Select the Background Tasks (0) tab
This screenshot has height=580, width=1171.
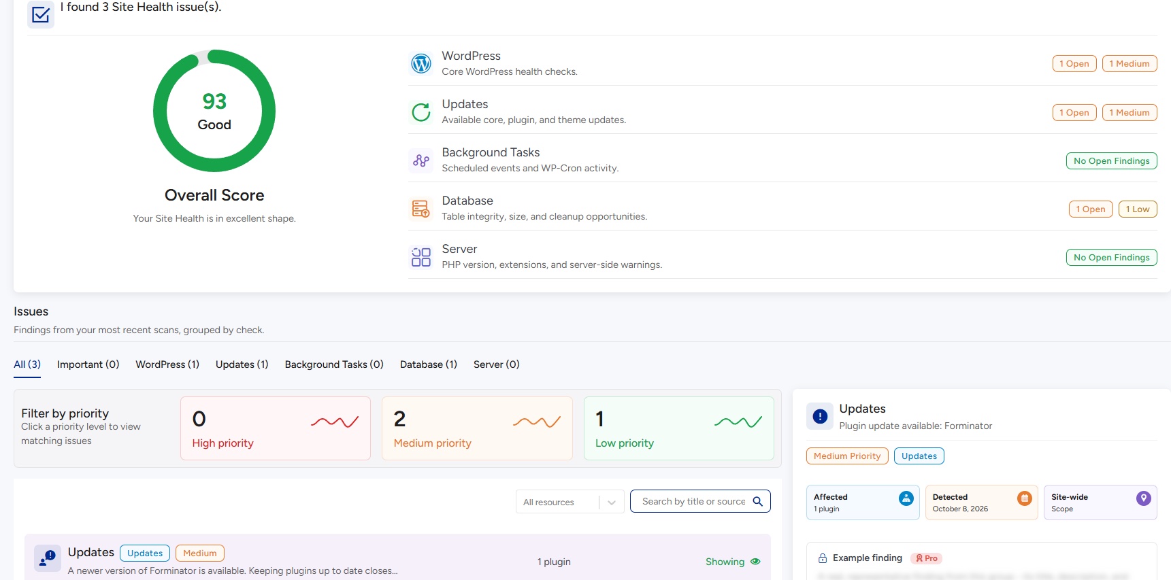point(334,364)
